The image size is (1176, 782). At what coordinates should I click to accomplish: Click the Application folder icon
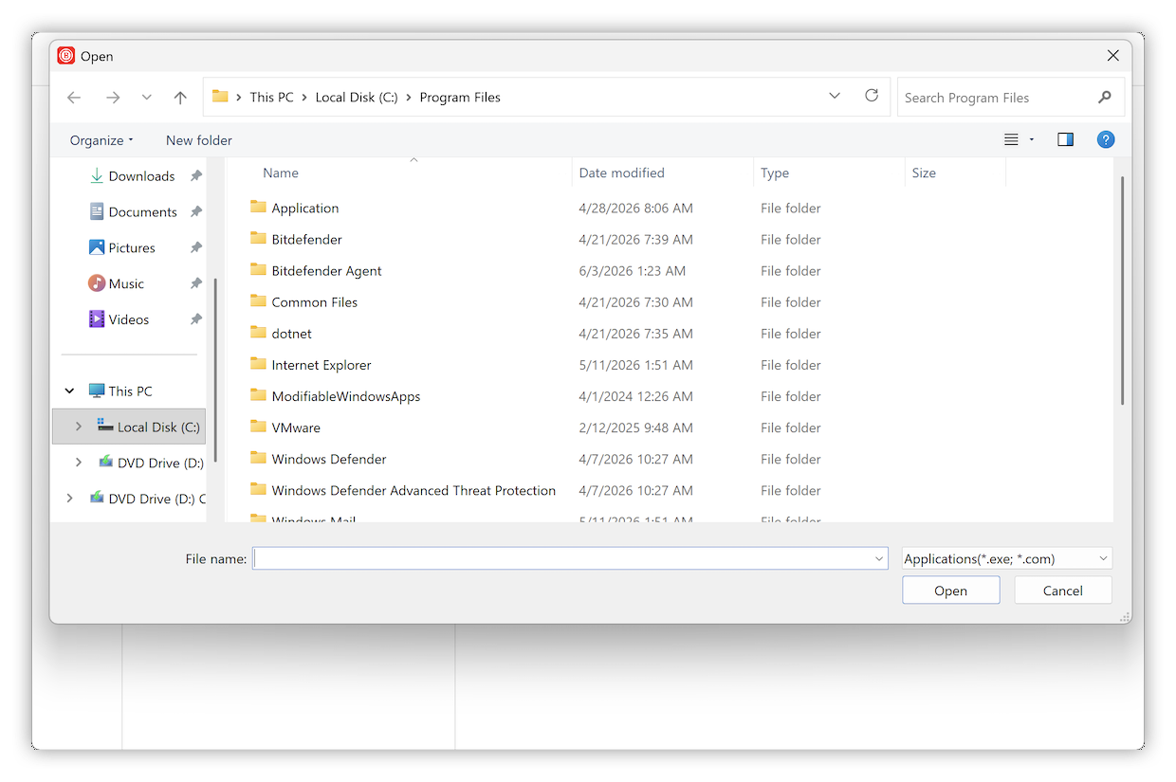pyautogui.click(x=258, y=208)
